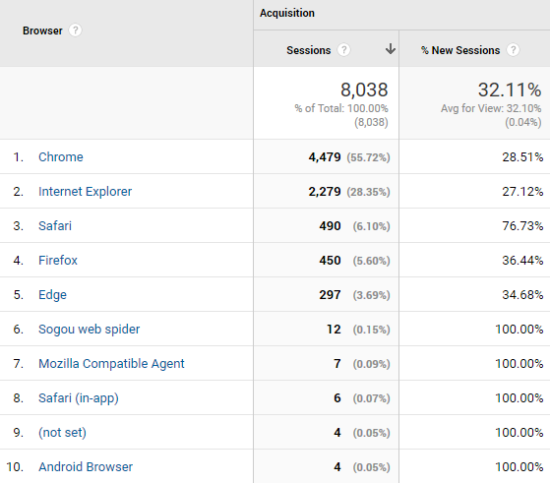
Task: Select Edge share (3.69%)
Action: click(372, 295)
